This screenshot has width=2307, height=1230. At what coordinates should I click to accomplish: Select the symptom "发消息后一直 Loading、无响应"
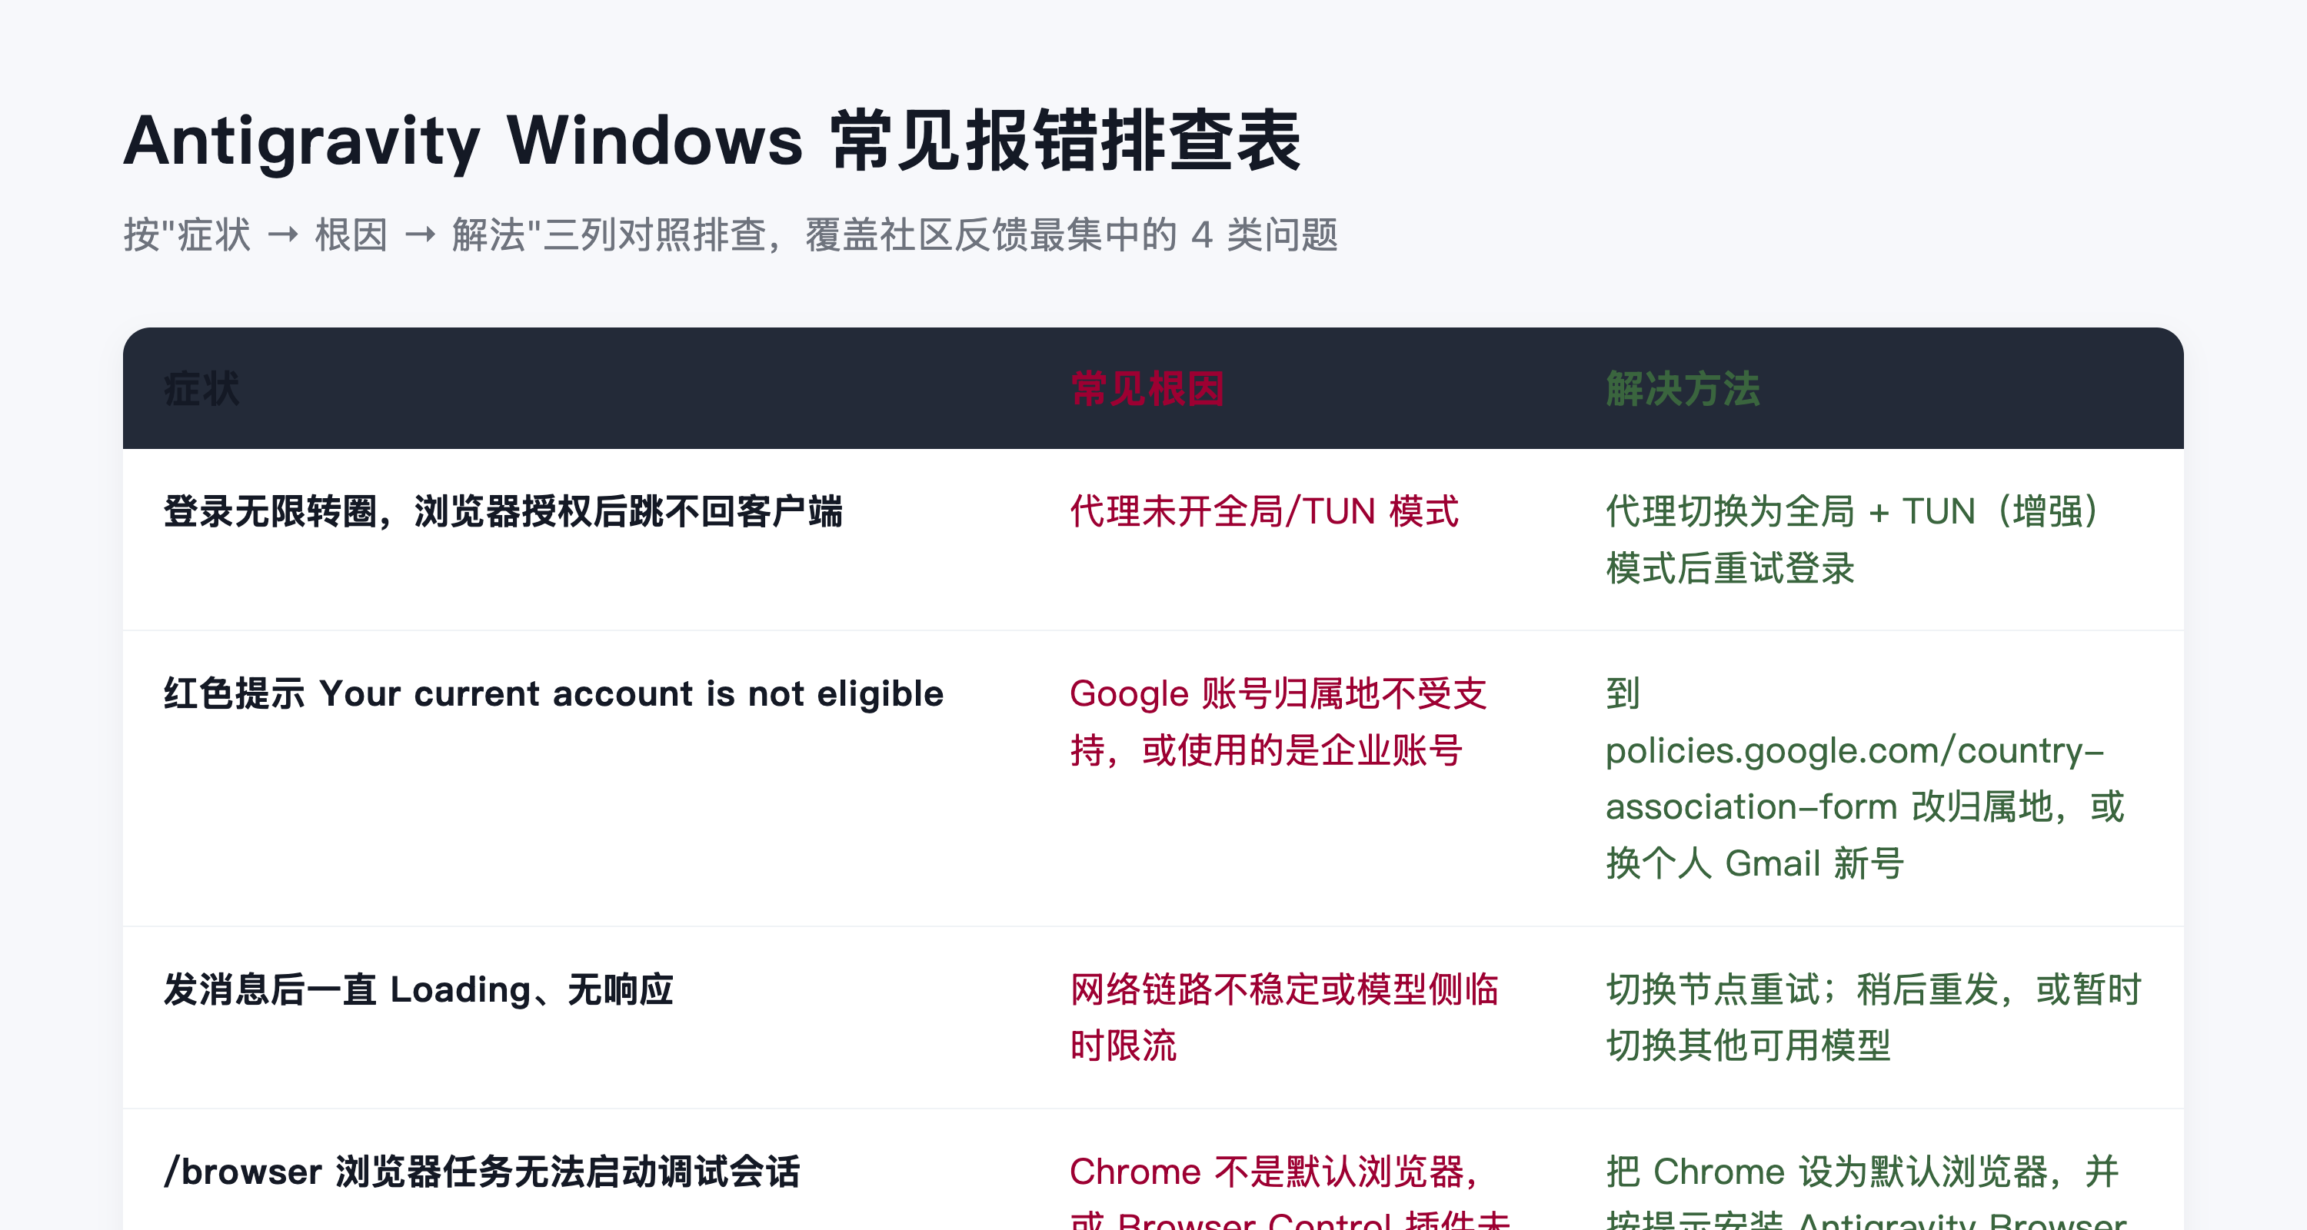point(418,989)
